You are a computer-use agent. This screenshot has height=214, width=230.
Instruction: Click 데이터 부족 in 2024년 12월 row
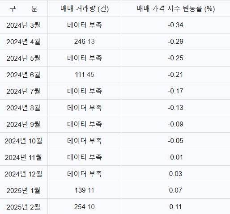tap(85, 174)
